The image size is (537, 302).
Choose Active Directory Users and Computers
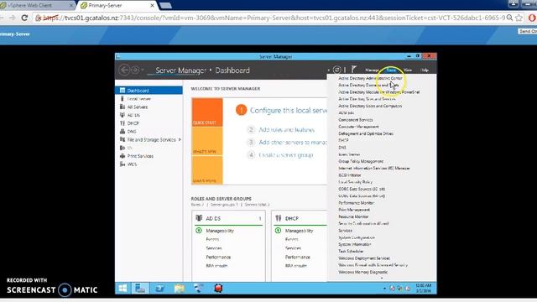coord(370,106)
